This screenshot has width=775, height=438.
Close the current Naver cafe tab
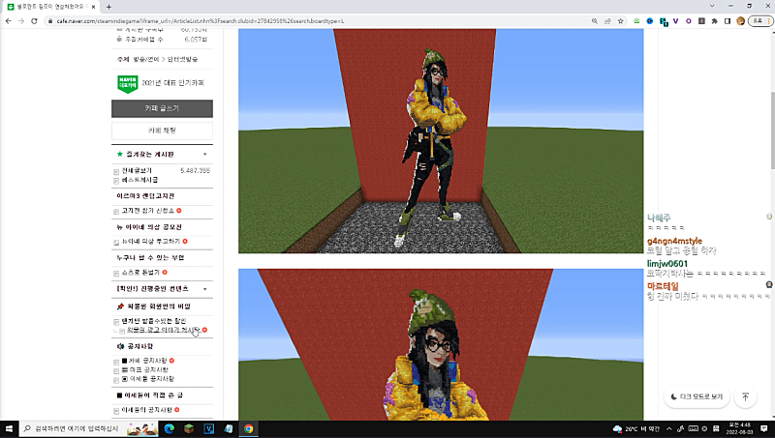[93, 7]
